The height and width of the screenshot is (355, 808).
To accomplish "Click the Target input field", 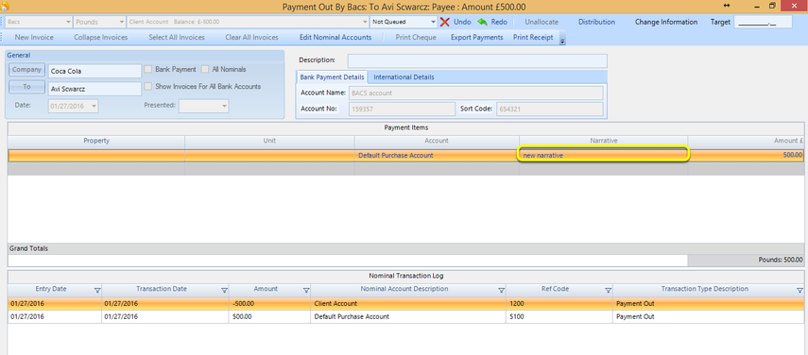I will [x=763, y=22].
